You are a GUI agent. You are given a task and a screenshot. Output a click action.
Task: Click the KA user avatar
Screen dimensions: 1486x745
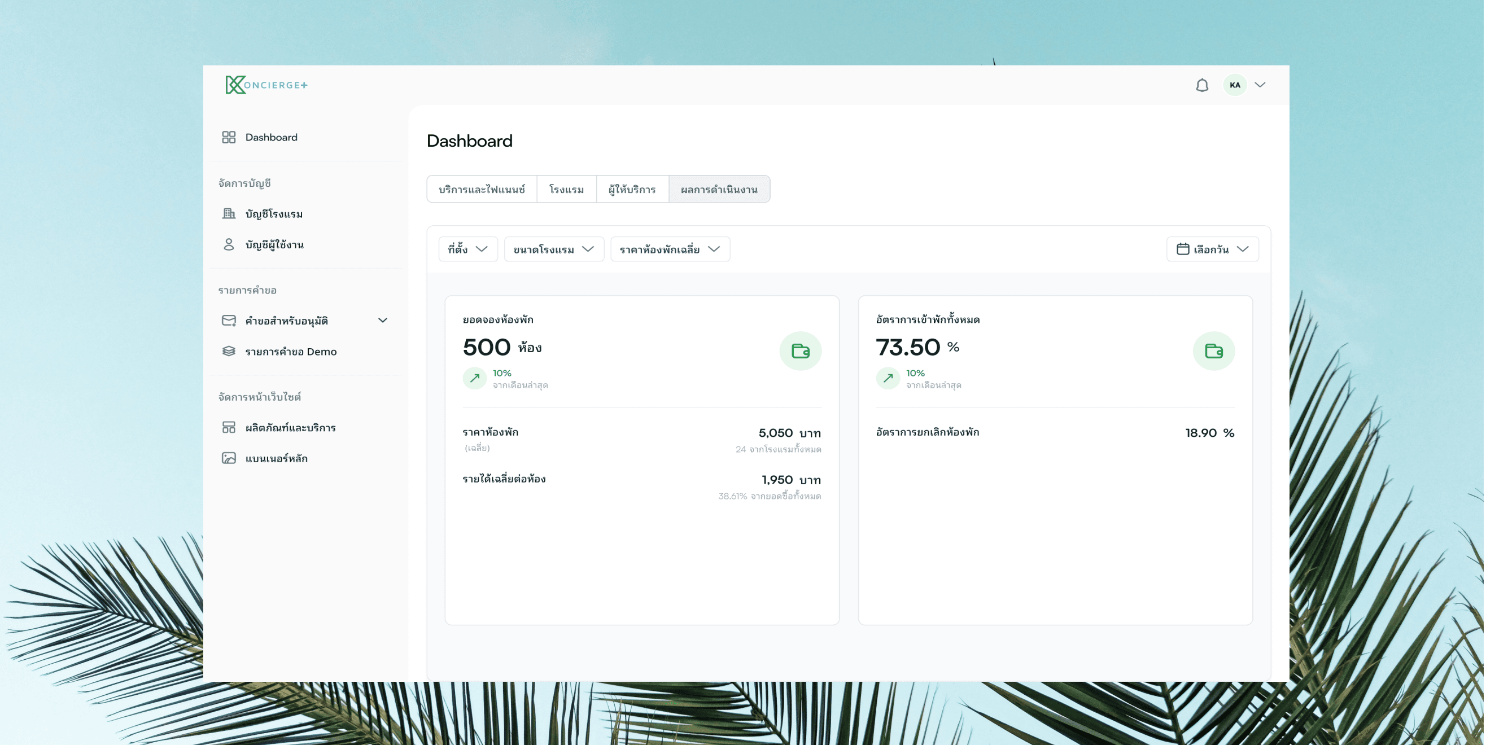click(1235, 85)
